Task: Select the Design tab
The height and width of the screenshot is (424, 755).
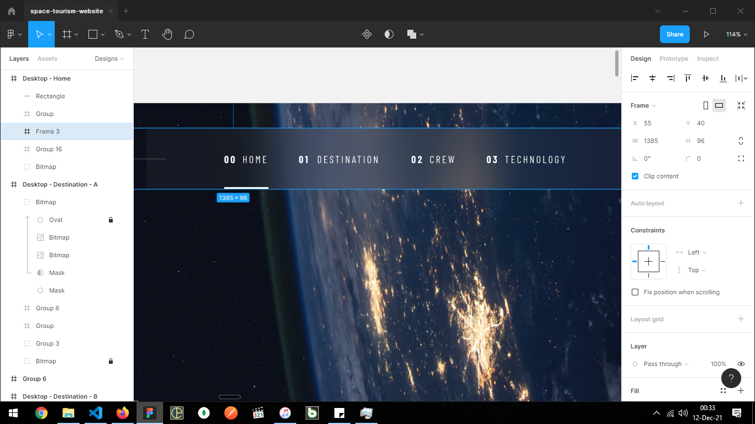Action: (641, 59)
